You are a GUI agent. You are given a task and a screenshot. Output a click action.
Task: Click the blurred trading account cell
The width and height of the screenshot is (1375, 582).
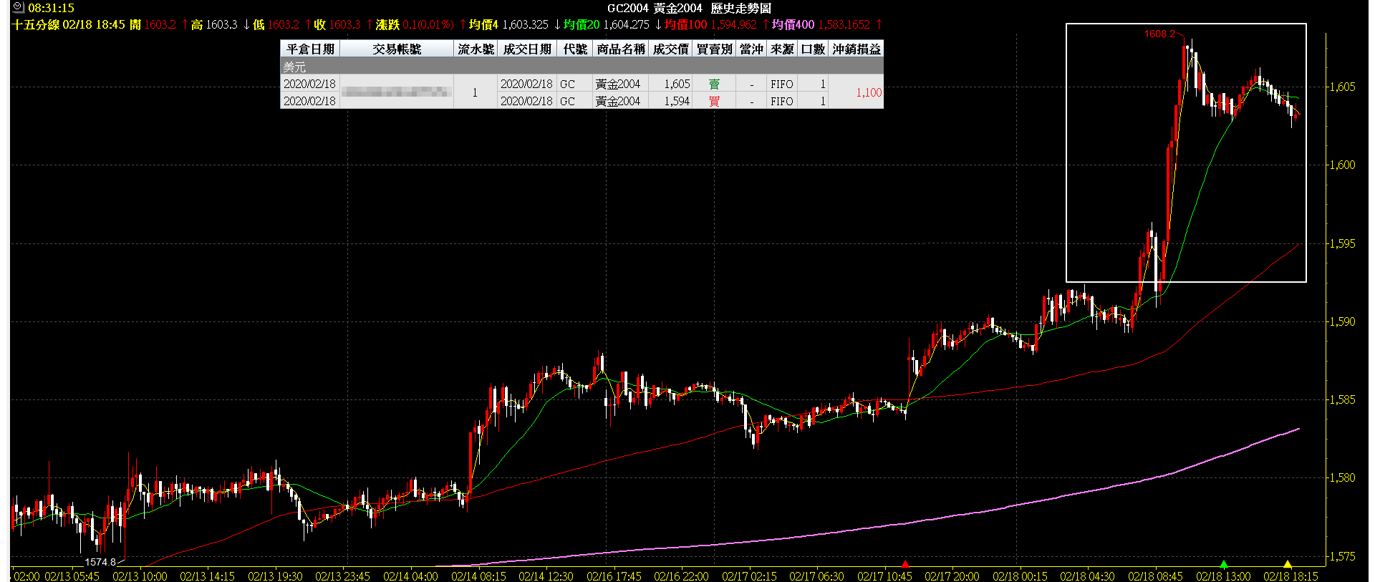(x=397, y=92)
